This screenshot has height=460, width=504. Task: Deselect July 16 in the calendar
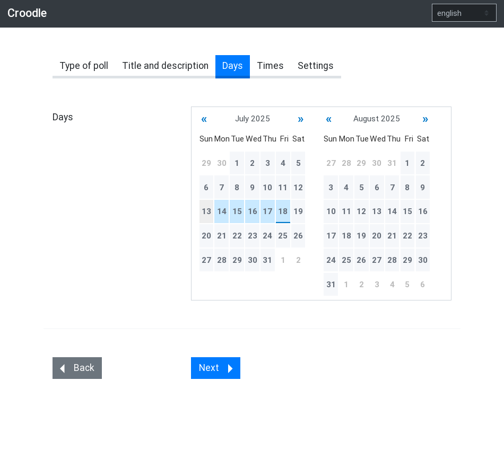coord(253,211)
